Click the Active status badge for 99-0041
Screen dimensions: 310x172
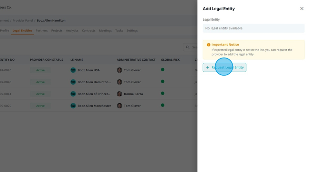click(x=40, y=94)
